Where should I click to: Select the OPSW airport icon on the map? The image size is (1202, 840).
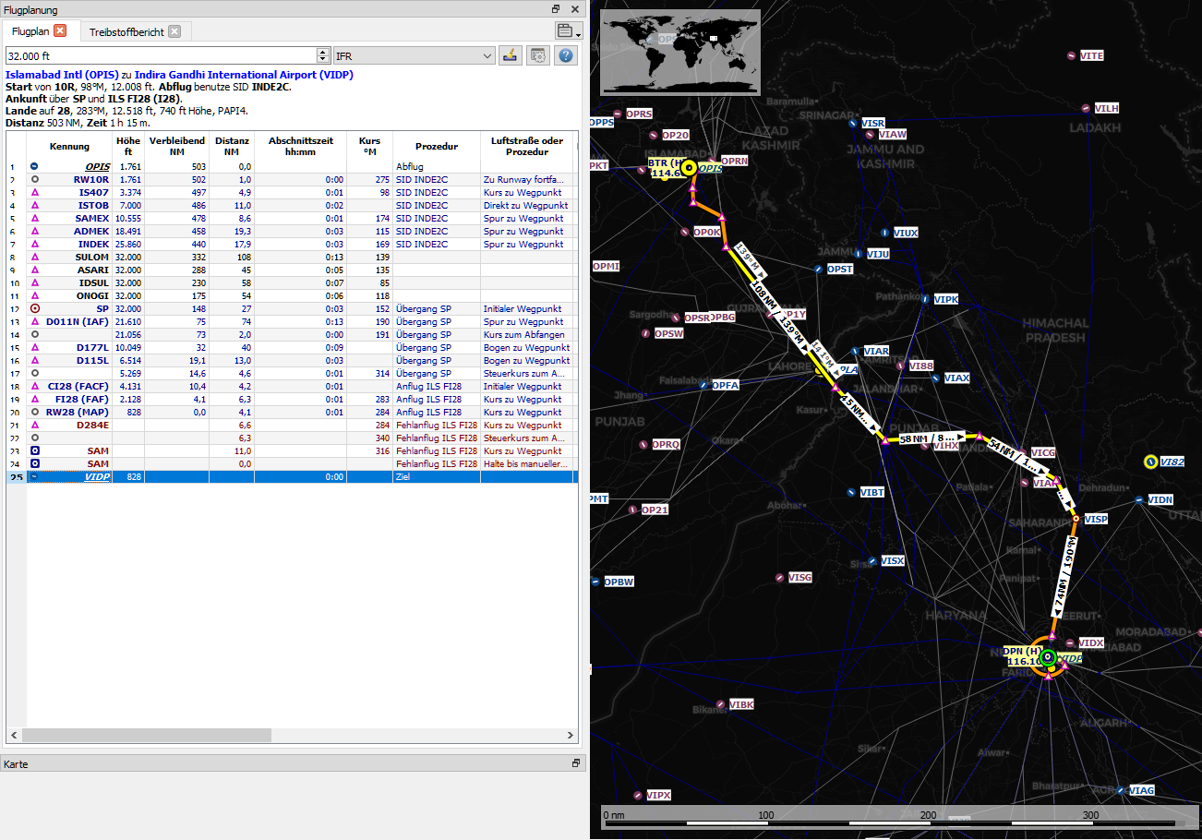(646, 333)
